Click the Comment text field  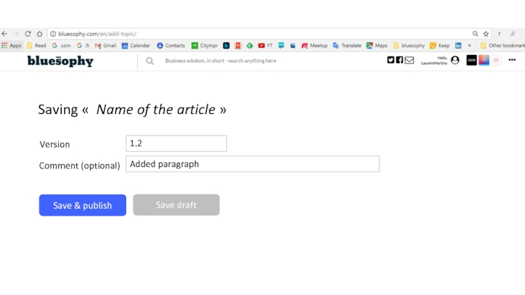253,164
